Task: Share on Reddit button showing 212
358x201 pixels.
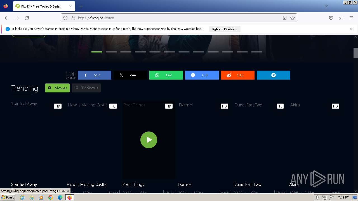Action: 237,75
